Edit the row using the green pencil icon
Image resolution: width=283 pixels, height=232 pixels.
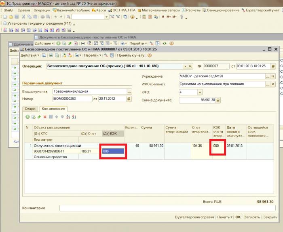(39, 117)
